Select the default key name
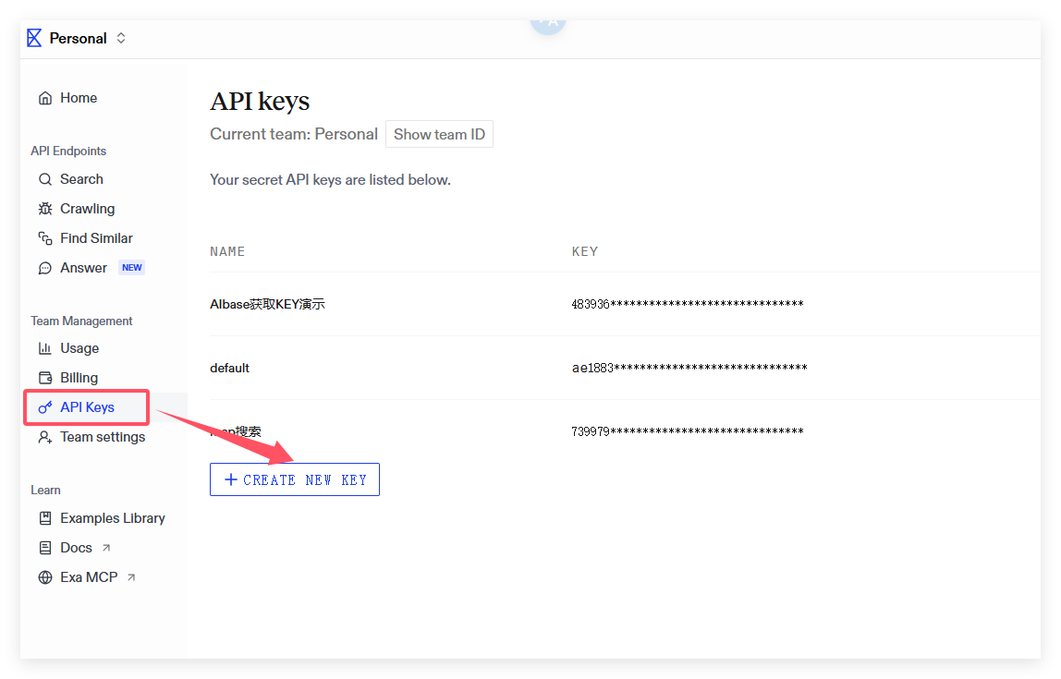The image size is (1061, 679). [230, 368]
